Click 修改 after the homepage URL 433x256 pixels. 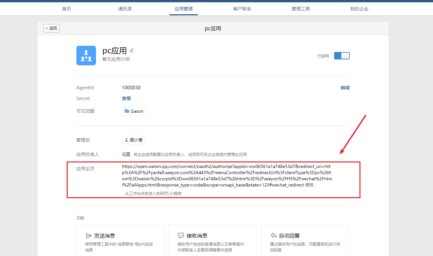[x=309, y=185]
